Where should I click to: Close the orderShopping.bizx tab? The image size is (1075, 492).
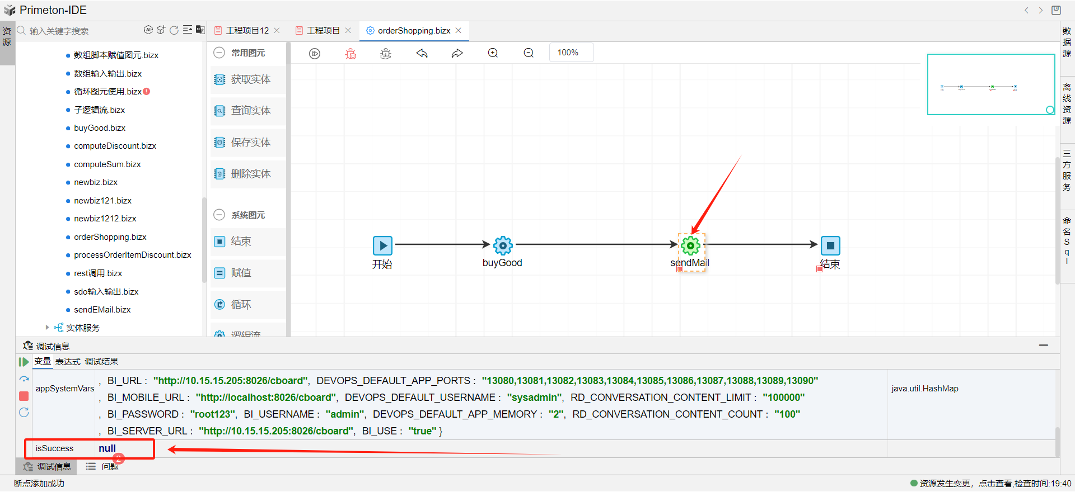coord(459,31)
